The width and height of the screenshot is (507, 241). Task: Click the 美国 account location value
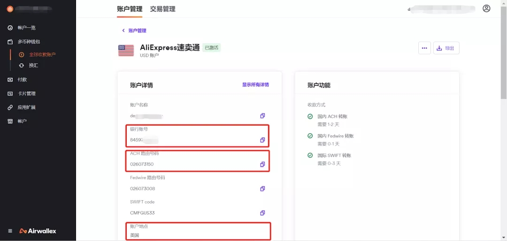(135, 235)
